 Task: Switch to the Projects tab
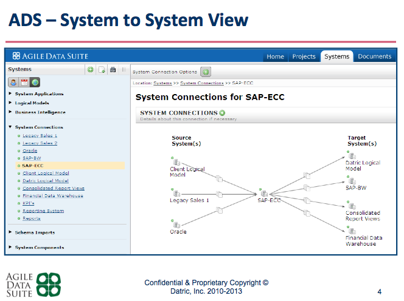[x=304, y=56]
